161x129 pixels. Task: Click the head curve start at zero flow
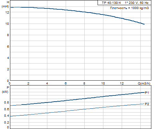pos(11,7)
